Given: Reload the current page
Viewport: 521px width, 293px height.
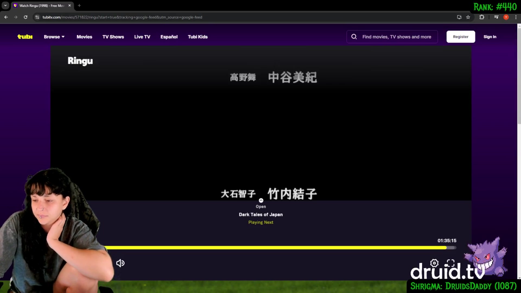Looking at the screenshot, I should click(26, 17).
